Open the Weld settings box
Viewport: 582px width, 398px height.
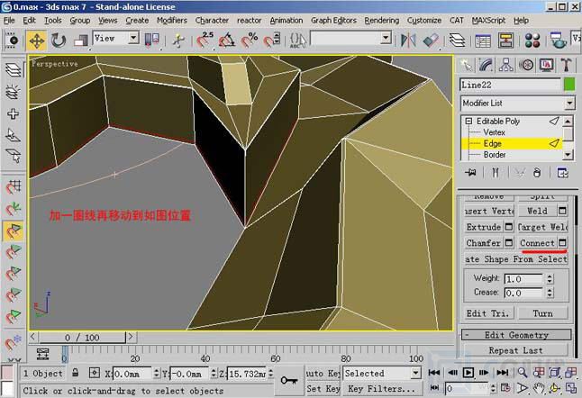pyautogui.click(x=562, y=211)
